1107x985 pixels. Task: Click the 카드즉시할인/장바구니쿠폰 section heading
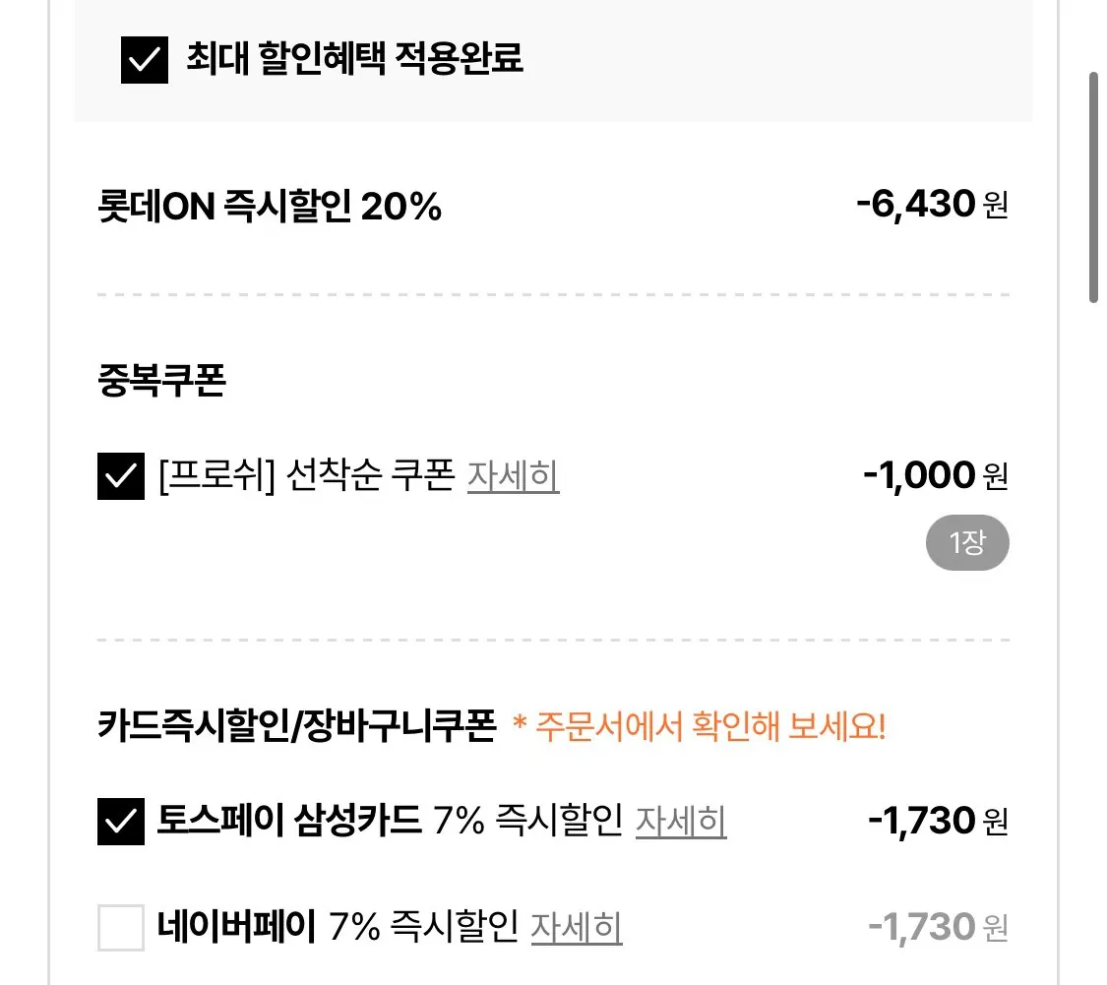point(297,725)
